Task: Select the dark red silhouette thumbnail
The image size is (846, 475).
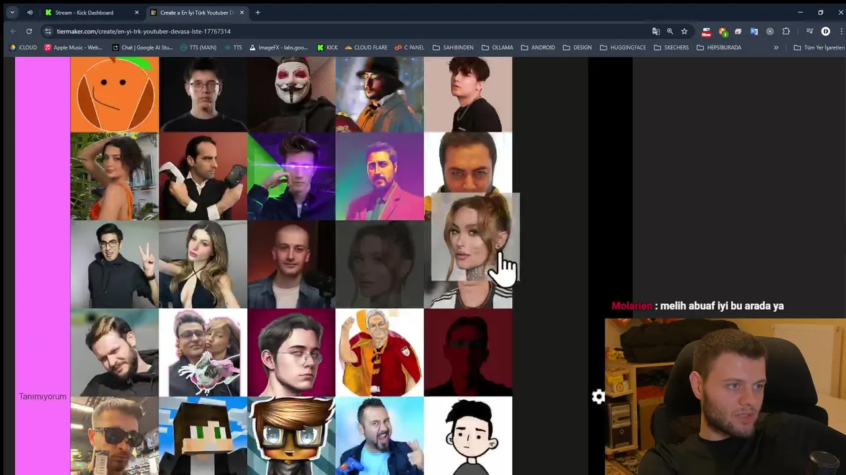Action: click(468, 352)
